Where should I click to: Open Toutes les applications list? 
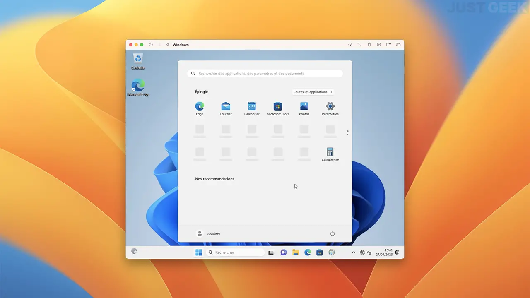pyautogui.click(x=313, y=92)
